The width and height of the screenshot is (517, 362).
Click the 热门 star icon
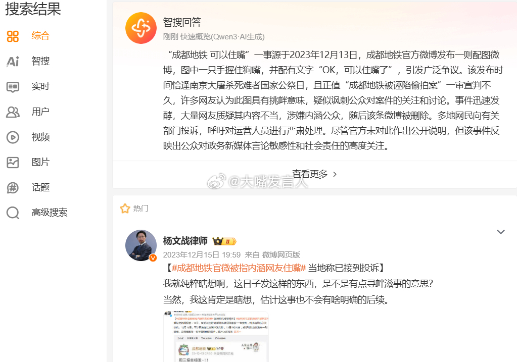pos(125,209)
